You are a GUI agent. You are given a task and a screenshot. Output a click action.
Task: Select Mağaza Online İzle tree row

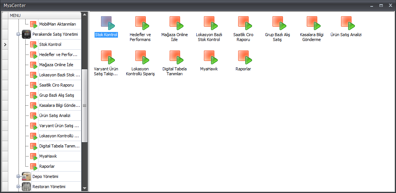pyautogui.click(x=60, y=65)
